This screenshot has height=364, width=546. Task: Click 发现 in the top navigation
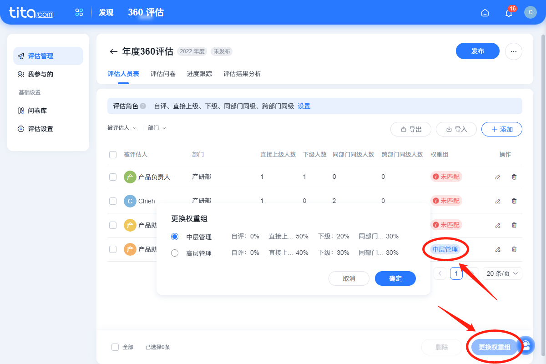click(106, 13)
